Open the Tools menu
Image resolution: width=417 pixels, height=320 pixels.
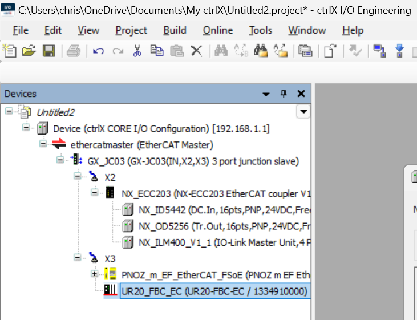[260, 30]
